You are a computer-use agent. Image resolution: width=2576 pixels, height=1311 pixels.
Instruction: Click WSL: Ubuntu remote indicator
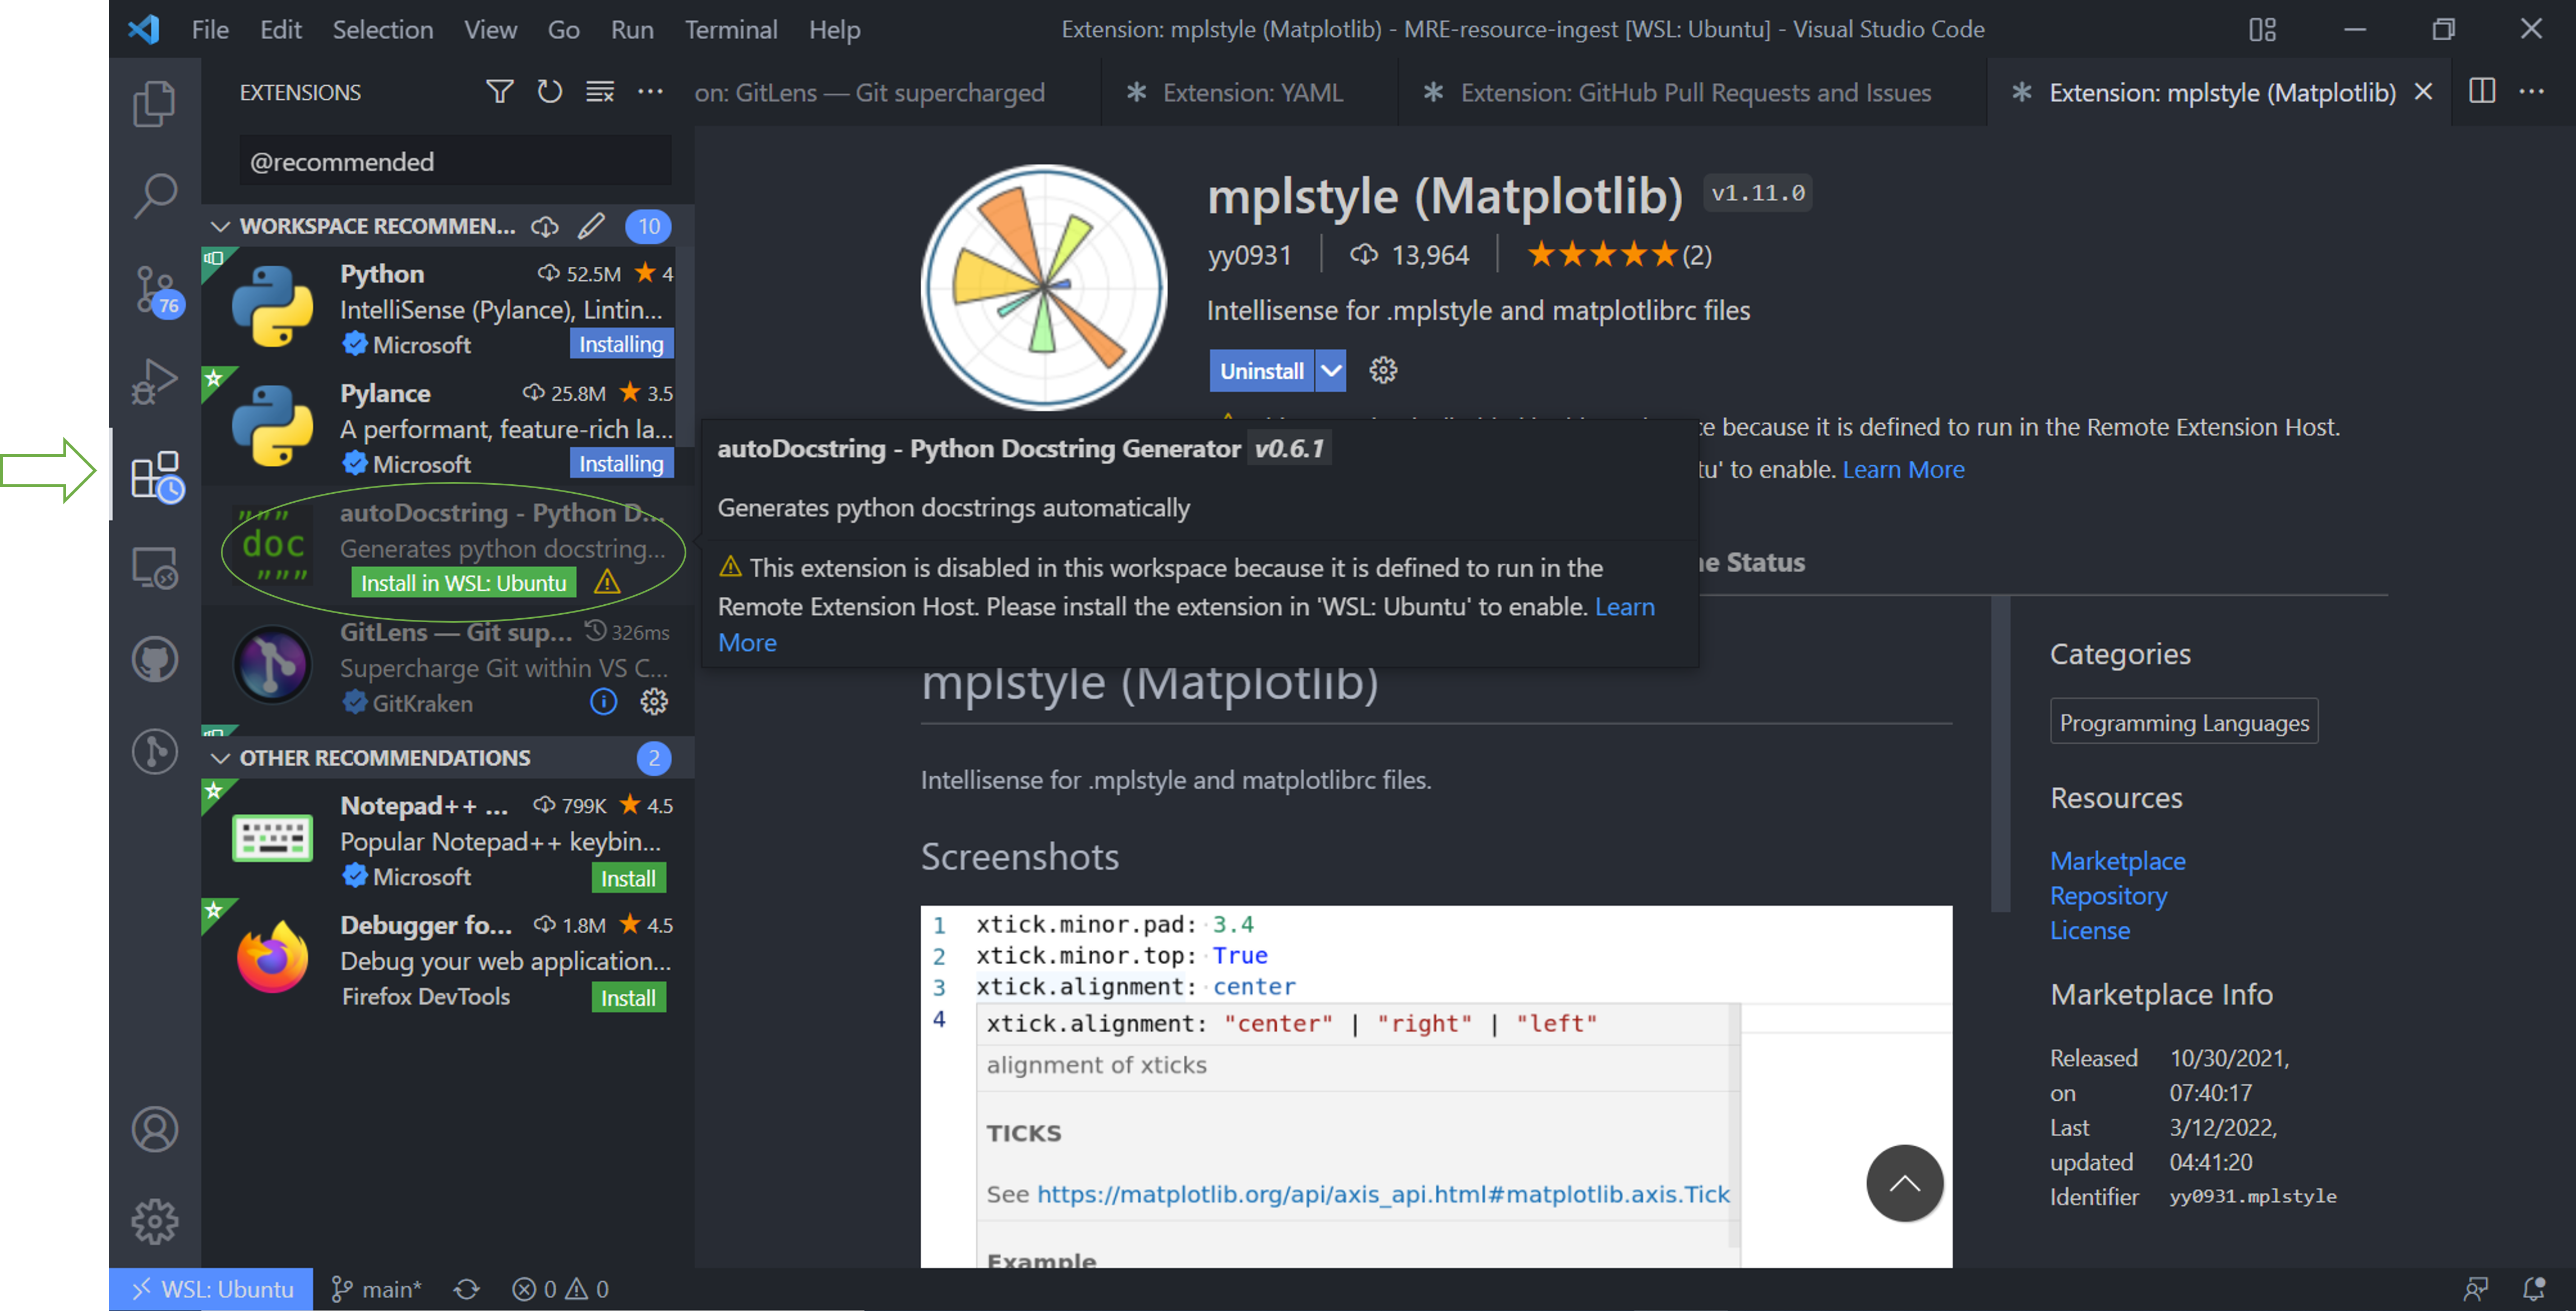[x=211, y=1290]
